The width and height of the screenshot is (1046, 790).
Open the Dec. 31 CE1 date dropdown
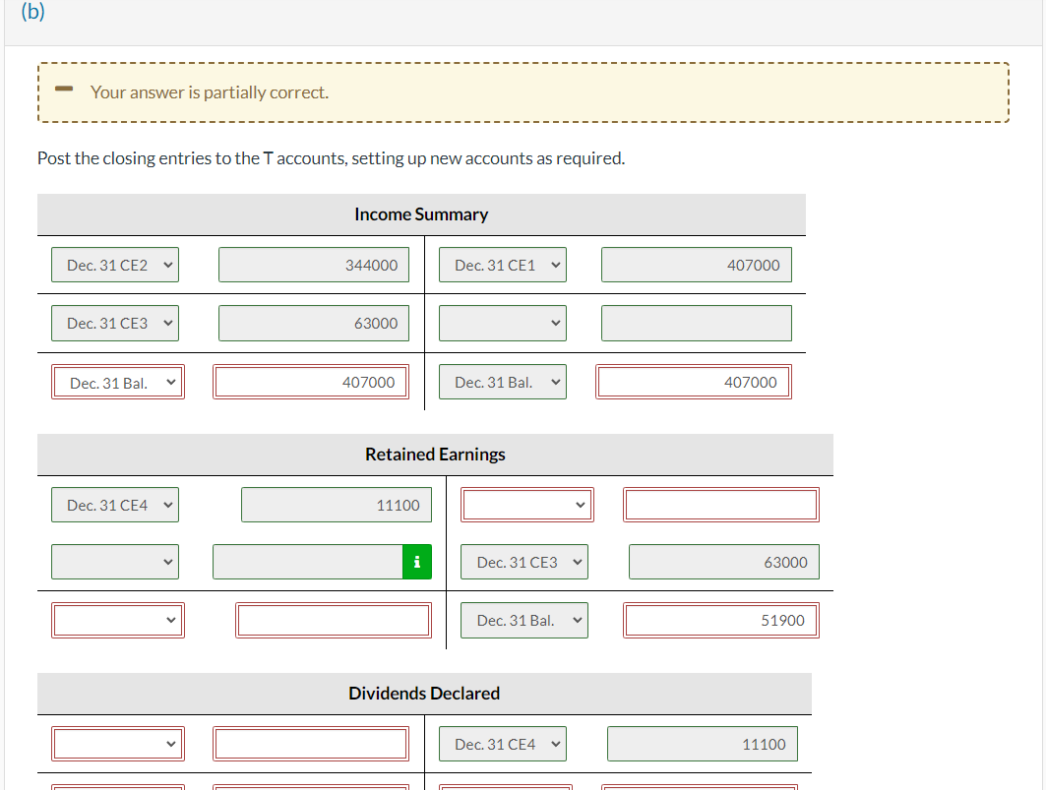502,264
